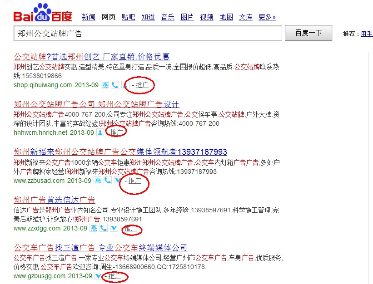Click phone number 15538019866 in first result
Screen dimensions: 373x284
42,76
